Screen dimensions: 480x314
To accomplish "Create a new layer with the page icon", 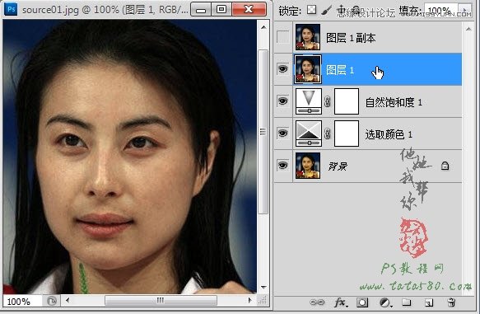I will pos(429,302).
